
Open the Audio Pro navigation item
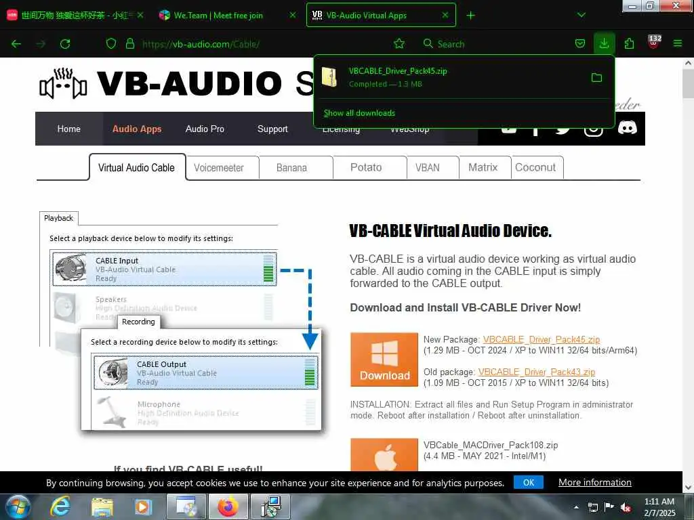(205, 129)
